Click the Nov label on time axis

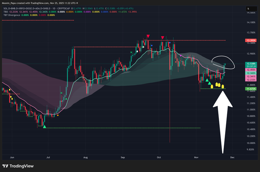click(196, 157)
